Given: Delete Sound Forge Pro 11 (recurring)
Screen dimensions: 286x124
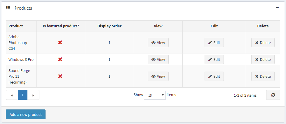Looking at the screenshot, I should pyautogui.click(x=263, y=76).
